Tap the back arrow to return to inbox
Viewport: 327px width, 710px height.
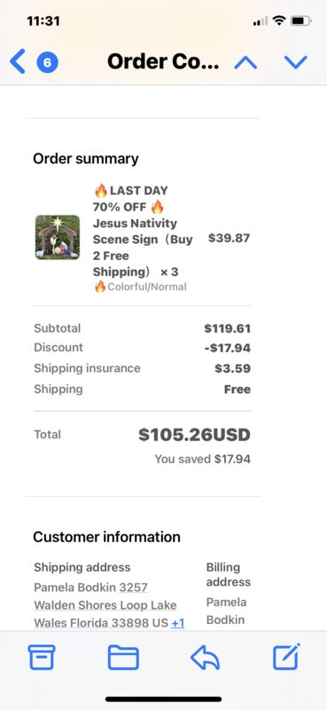click(17, 61)
